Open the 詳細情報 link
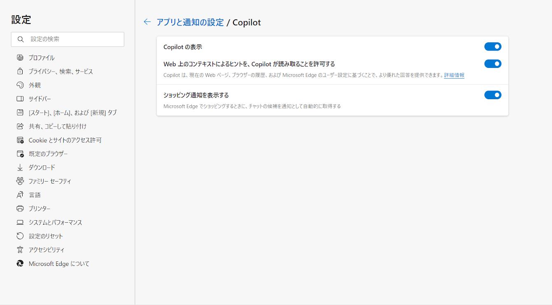552x305 pixels. point(454,75)
